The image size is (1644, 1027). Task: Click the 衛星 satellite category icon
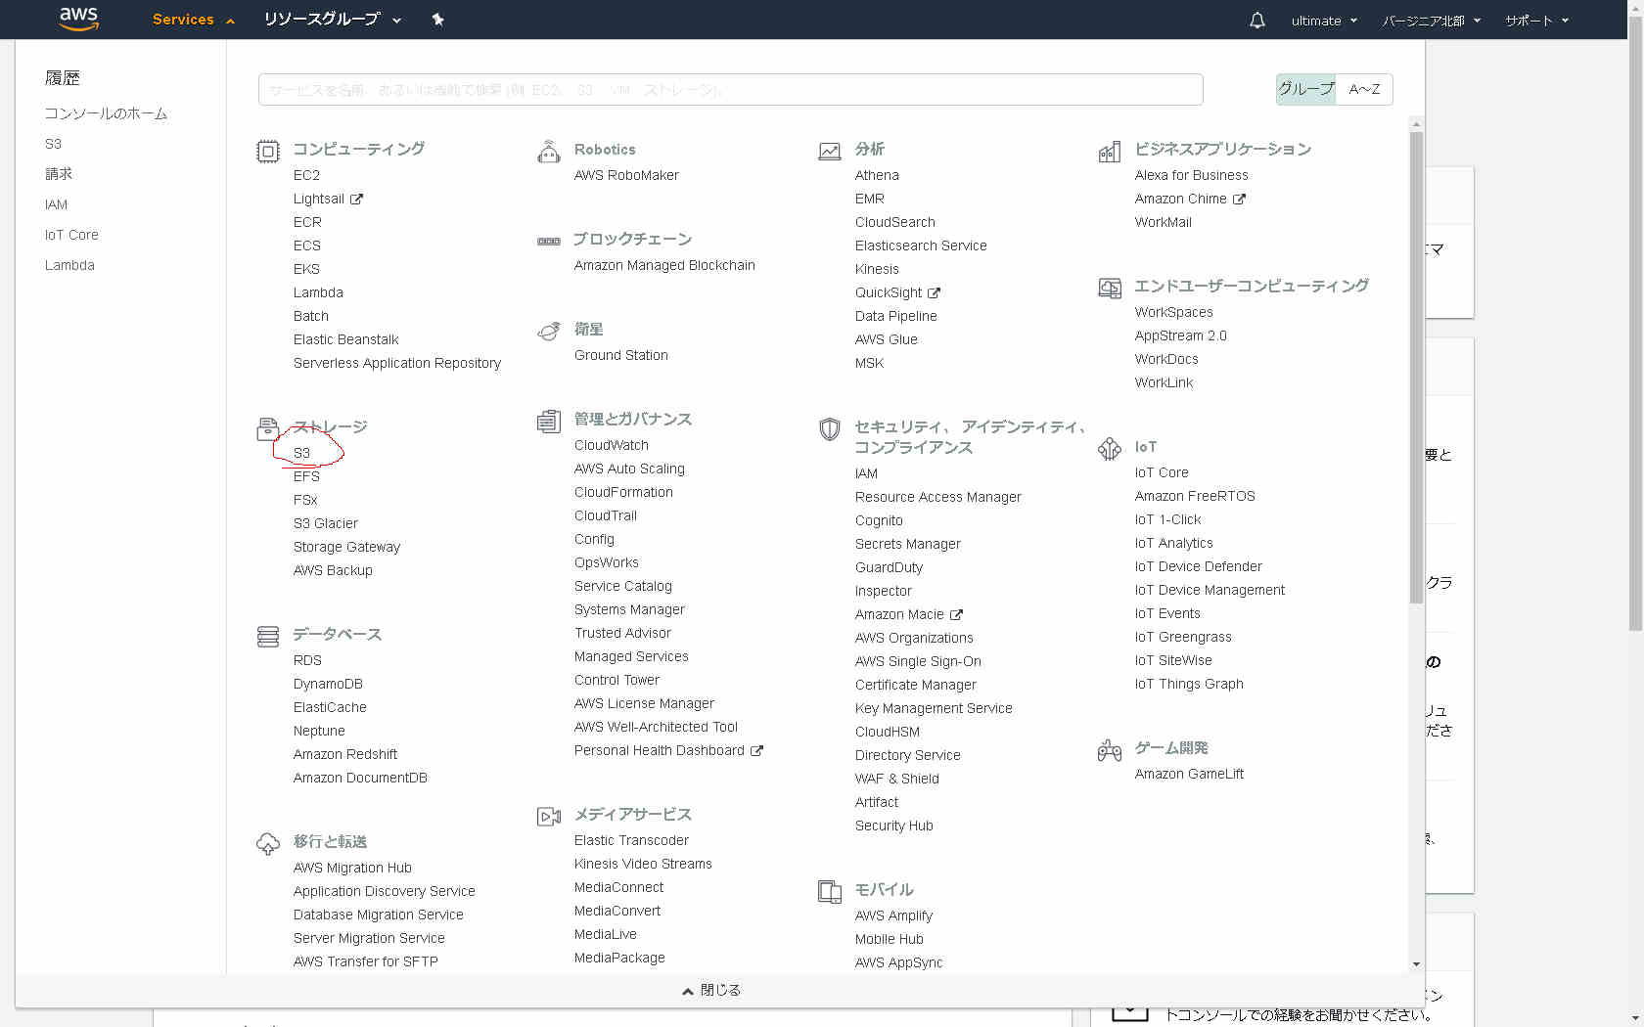pos(548,331)
